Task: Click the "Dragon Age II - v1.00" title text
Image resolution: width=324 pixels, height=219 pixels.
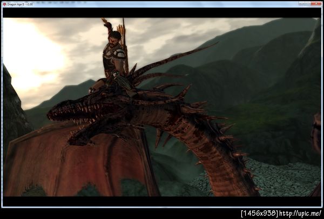Action: click(x=20, y=4)
